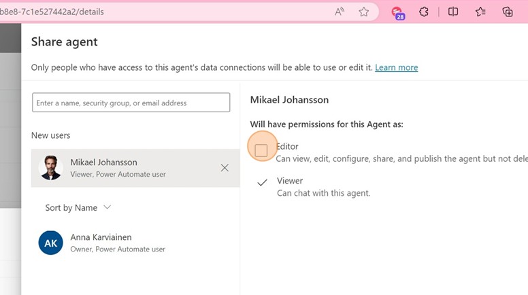Image resolution: width=528 pixels, height=295 pixels.
Task: Click the Sort by Name chevron arrow
Action: pyautogui.click(x=107, y=208)
